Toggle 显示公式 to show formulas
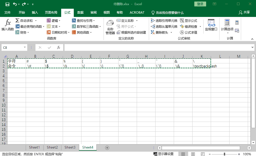Viewport: 256px width, 156px height. pos(182,20)
